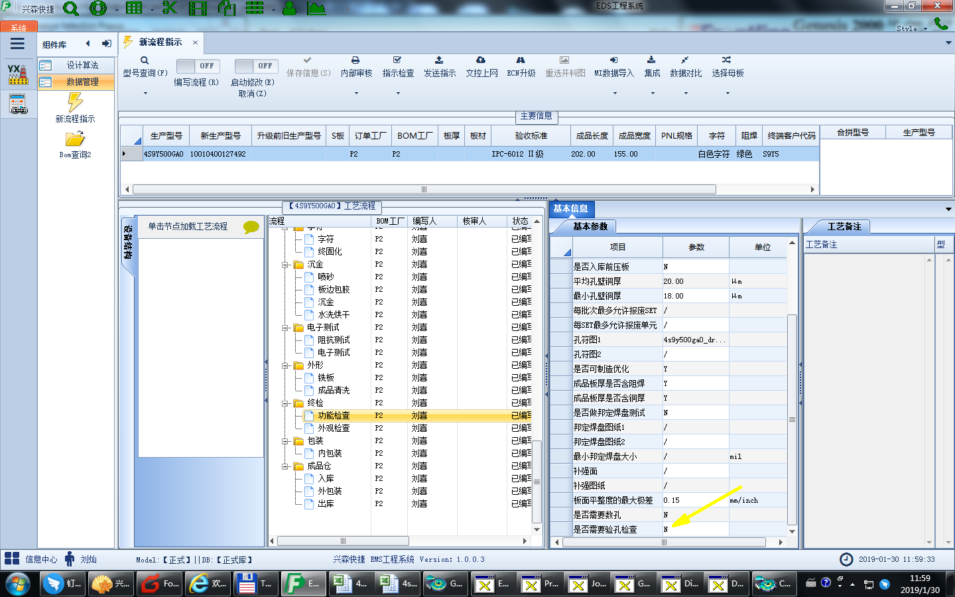Click the green phone icon

[941, 23]
